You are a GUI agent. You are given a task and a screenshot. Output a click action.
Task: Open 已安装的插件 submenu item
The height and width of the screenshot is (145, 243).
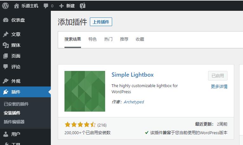pyautogui.click(x=16, y=104)
